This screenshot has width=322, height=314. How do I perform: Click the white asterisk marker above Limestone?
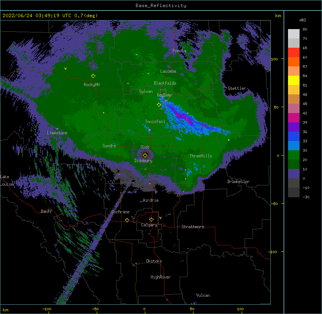click(x=57, y=129)
